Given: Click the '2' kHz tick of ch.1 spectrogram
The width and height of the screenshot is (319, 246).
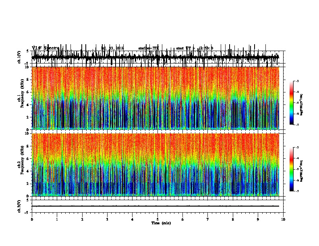Looking at the screenshot, I should 28,117.
